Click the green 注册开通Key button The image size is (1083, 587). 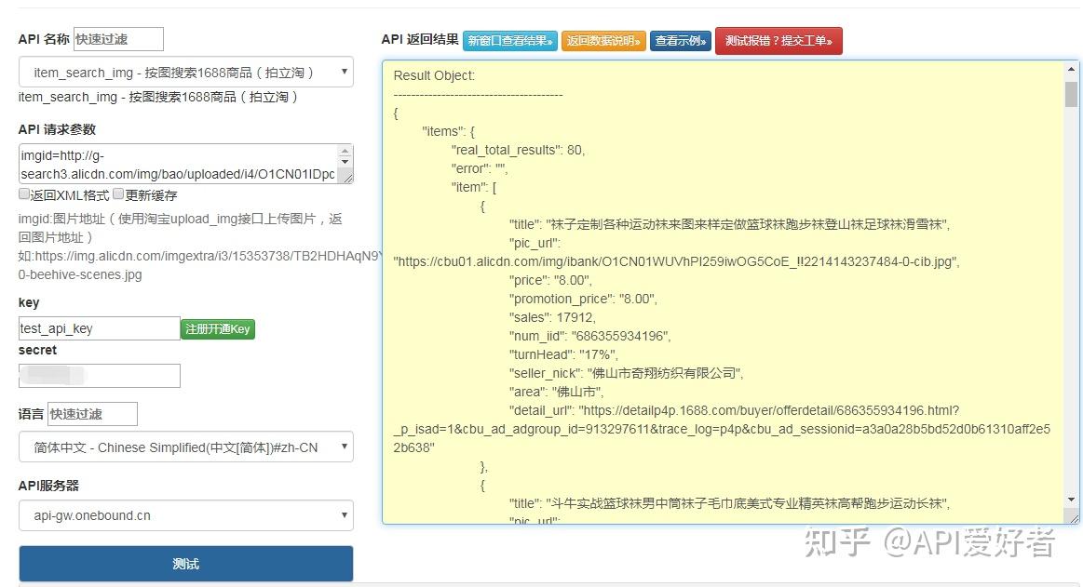[217, 328]
